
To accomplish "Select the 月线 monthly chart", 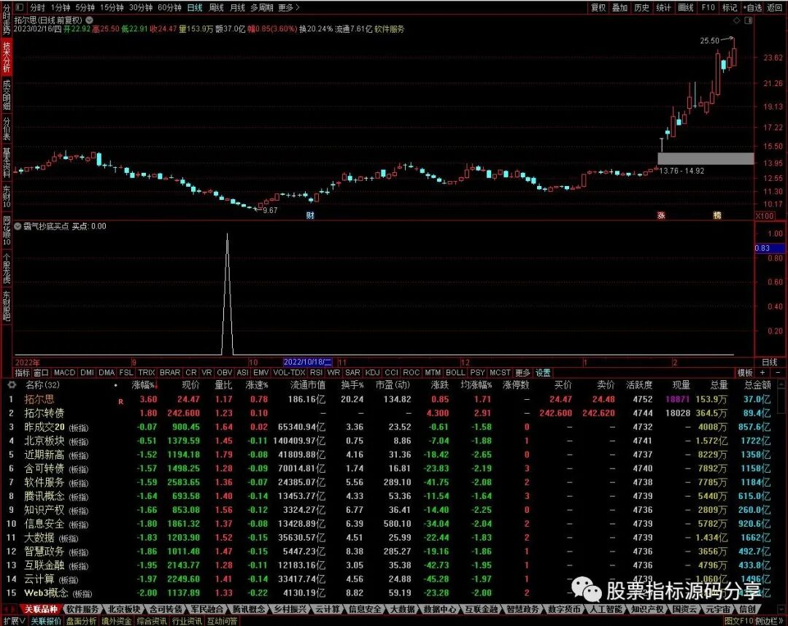I will (x=237, y=7).
